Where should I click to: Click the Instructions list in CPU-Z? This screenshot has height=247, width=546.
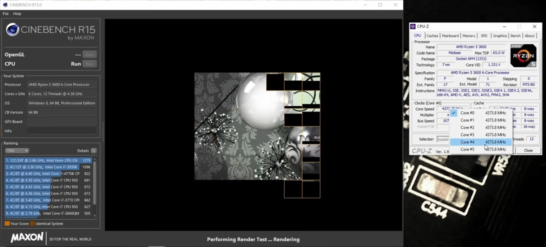tap(487, 93)
